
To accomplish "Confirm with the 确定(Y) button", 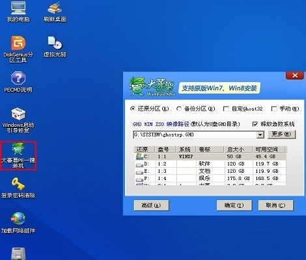I will pyautogui.click(x=234, y=205).
